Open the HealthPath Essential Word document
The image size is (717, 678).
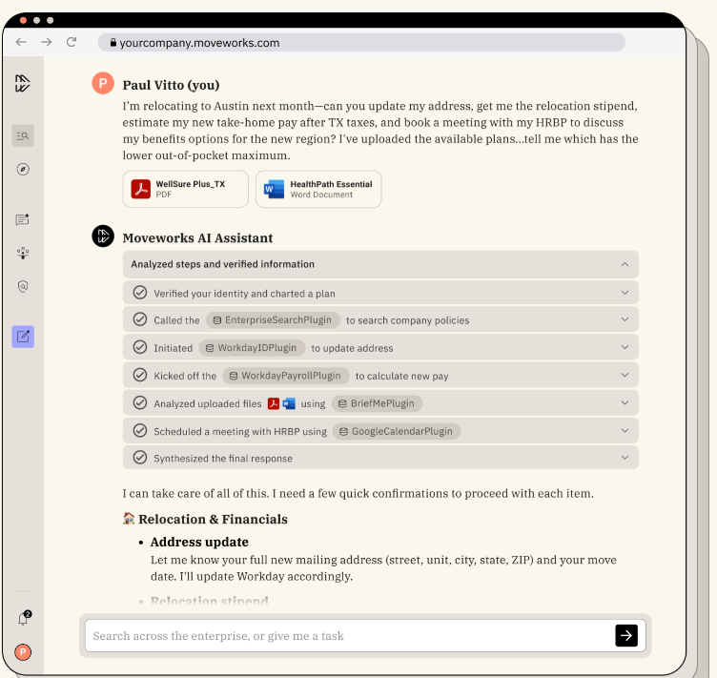[x=318, y=189]
